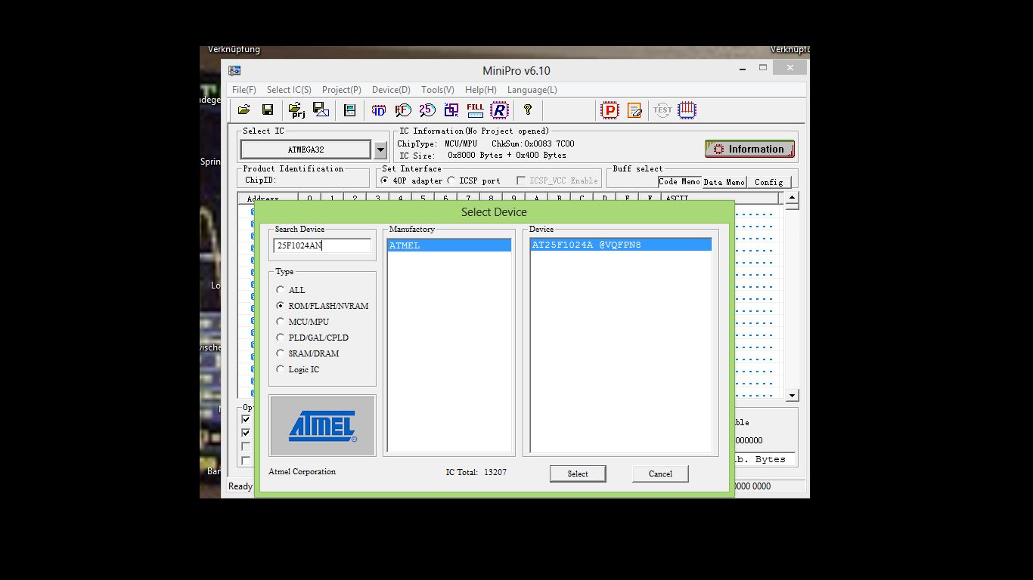Open the Select IC(S) menu
The width and height of the screenshot is (1033, 580).
pyautogui.click(x=289, y=90)
